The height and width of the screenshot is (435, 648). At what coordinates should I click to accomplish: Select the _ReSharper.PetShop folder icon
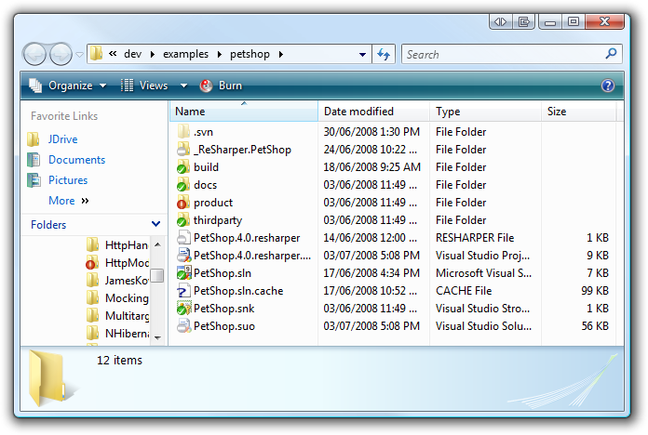[x=184, y=150]
